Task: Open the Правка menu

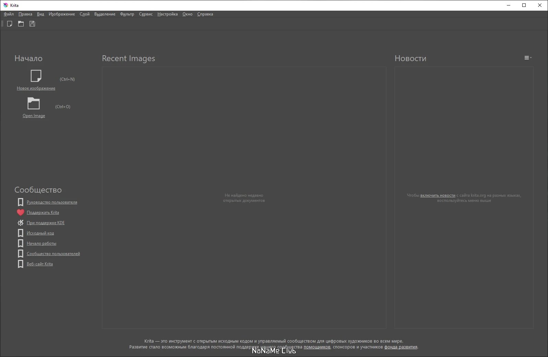Action: [25, 14]
